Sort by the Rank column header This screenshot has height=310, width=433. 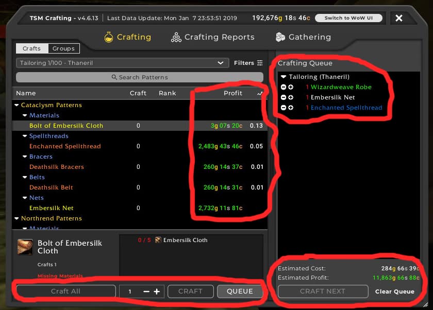click(x=168, y=93)
